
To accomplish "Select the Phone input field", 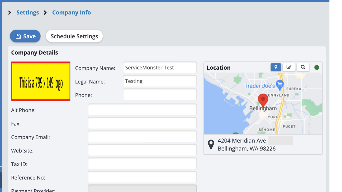I will (160, 95).
